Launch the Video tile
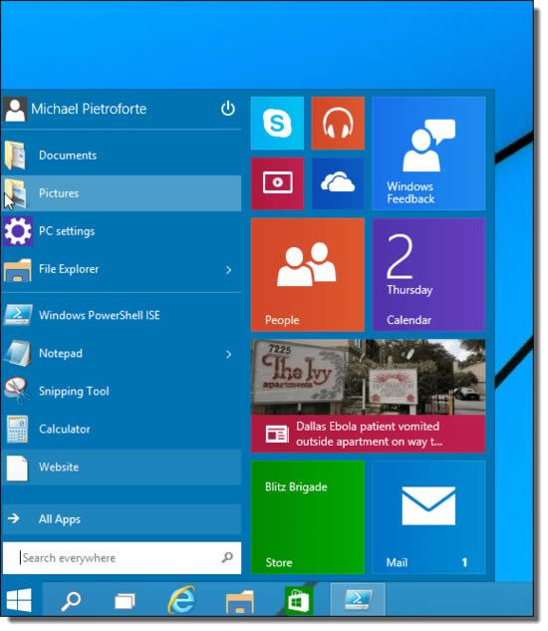 click(277, 183)
